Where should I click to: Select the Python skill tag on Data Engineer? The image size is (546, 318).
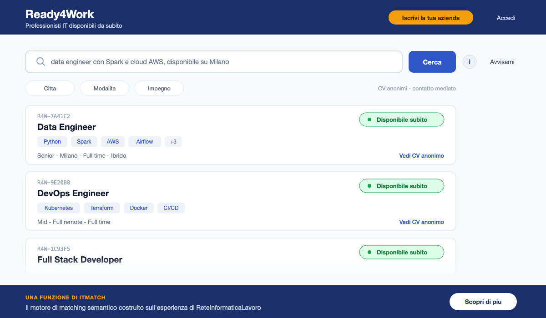(52, 142)
